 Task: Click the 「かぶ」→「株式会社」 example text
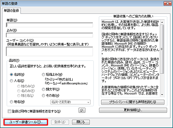(59, 79)
